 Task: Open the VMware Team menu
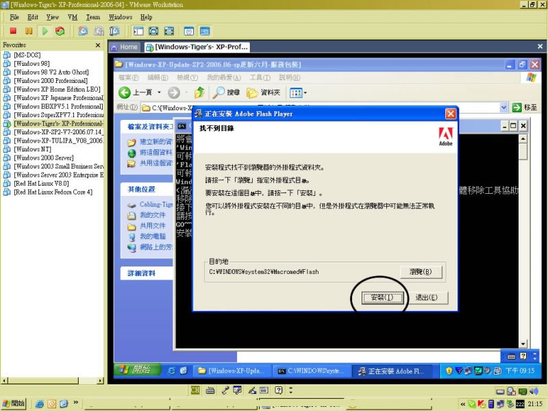point(93,17)
